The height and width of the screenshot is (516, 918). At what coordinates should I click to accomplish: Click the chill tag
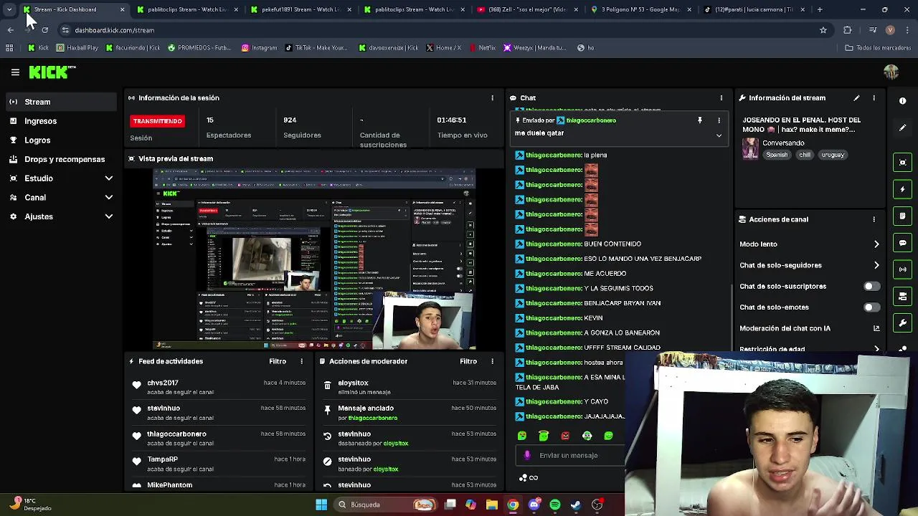pyautogui.click(x=805, y=155)
